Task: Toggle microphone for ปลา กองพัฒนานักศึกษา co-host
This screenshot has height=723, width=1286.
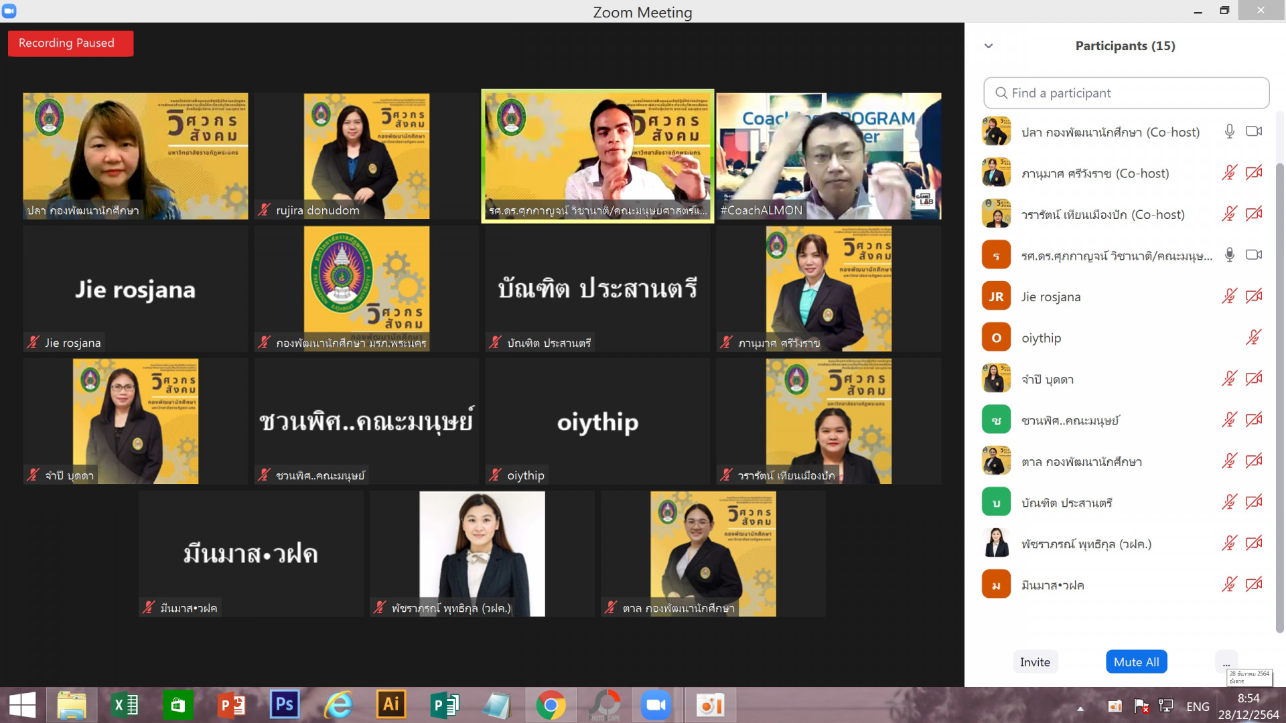Action: (1229, 132)
